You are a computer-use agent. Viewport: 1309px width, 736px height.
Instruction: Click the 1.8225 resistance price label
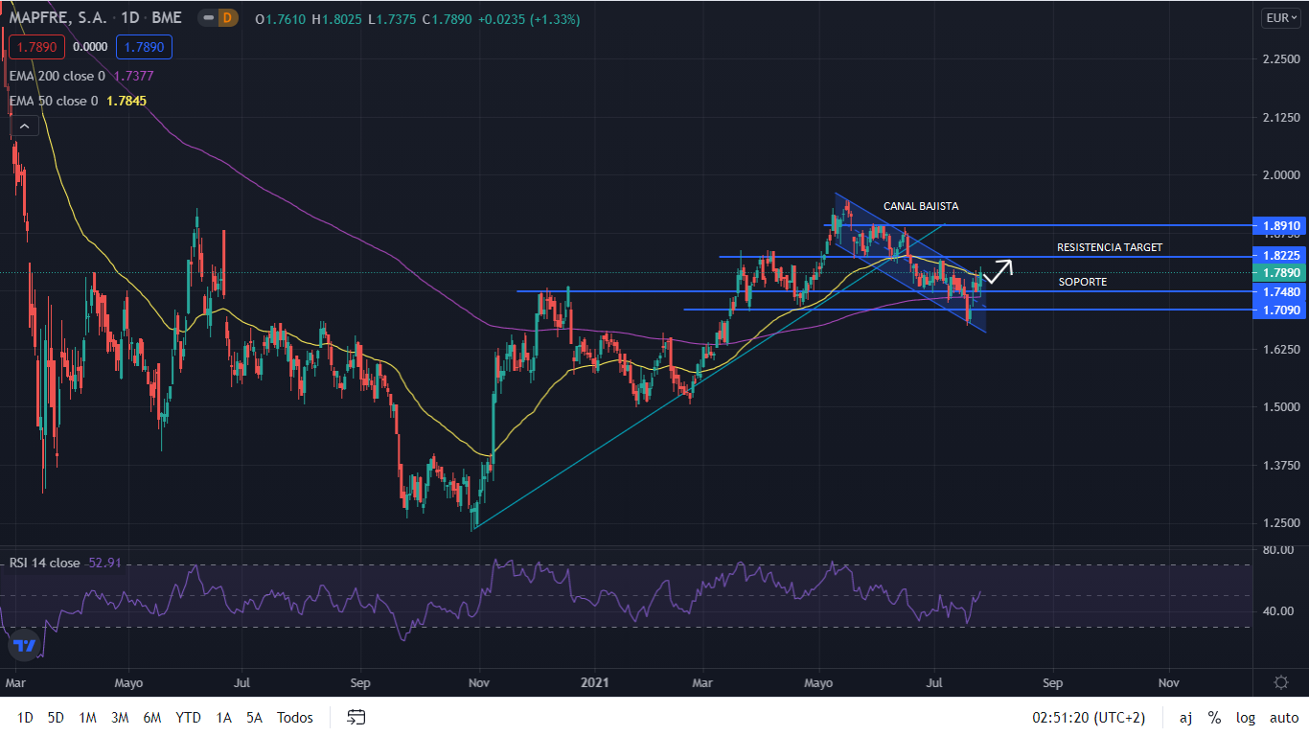(1280, 257)
